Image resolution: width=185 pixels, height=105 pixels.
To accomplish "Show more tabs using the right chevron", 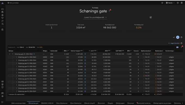I will [182, 103].
